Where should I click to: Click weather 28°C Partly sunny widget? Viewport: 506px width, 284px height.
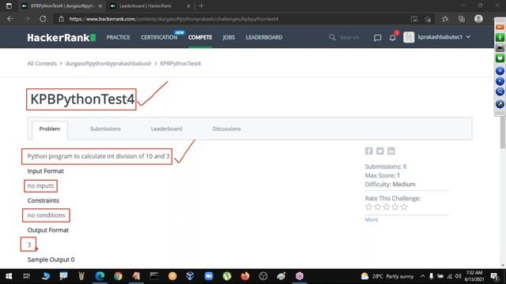[387, 276]
